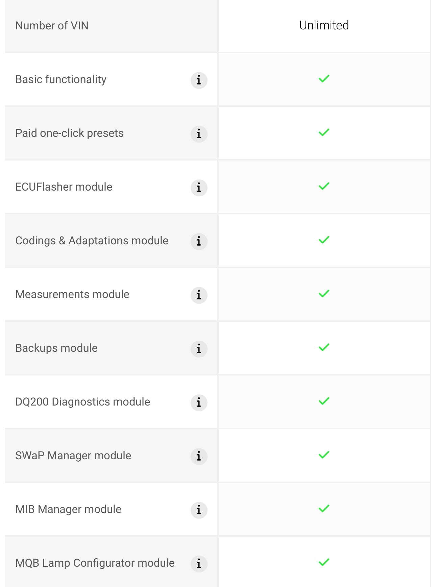Screen dimensions: 436x587
Task: Show ECUFlasher module info icon
Action: coord(199,188)
